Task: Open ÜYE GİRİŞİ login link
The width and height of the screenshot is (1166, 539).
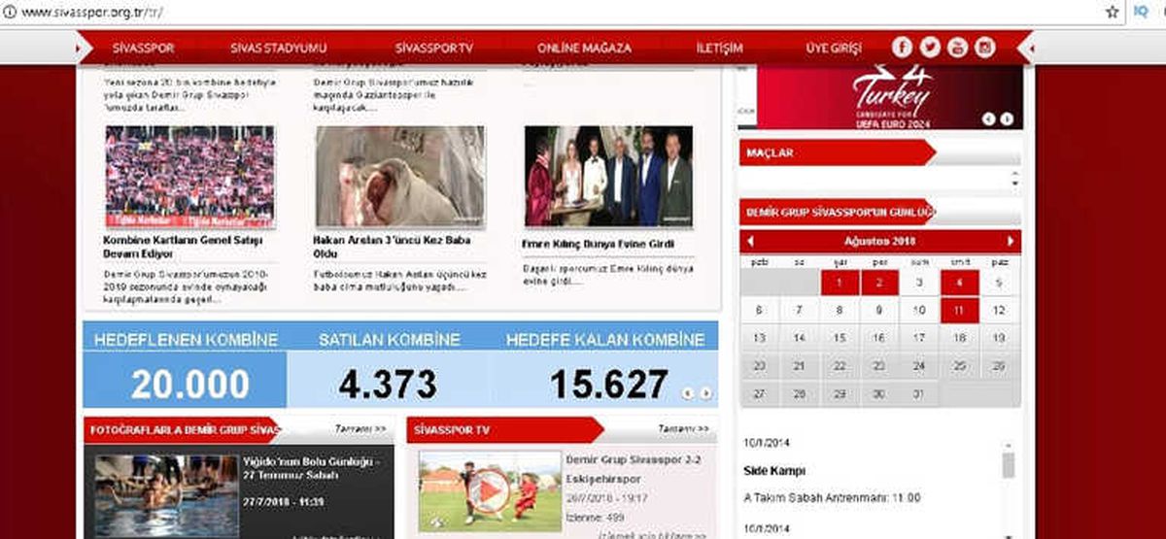Action: point(834,48)
